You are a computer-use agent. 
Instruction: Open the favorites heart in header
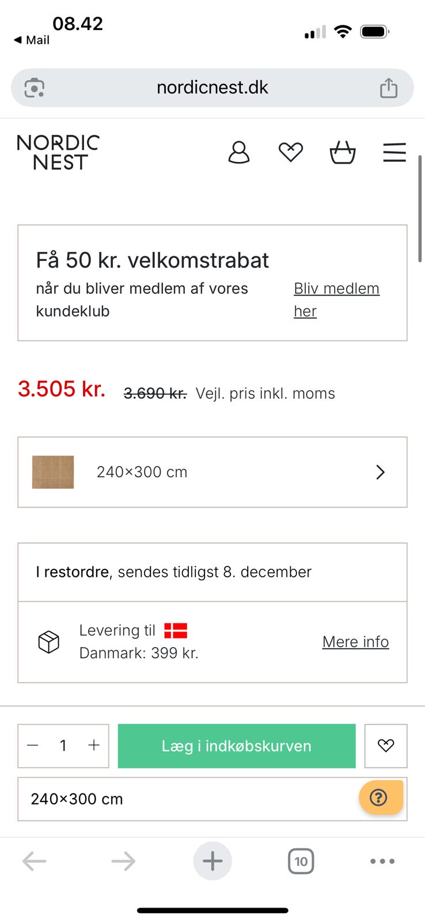290,153
